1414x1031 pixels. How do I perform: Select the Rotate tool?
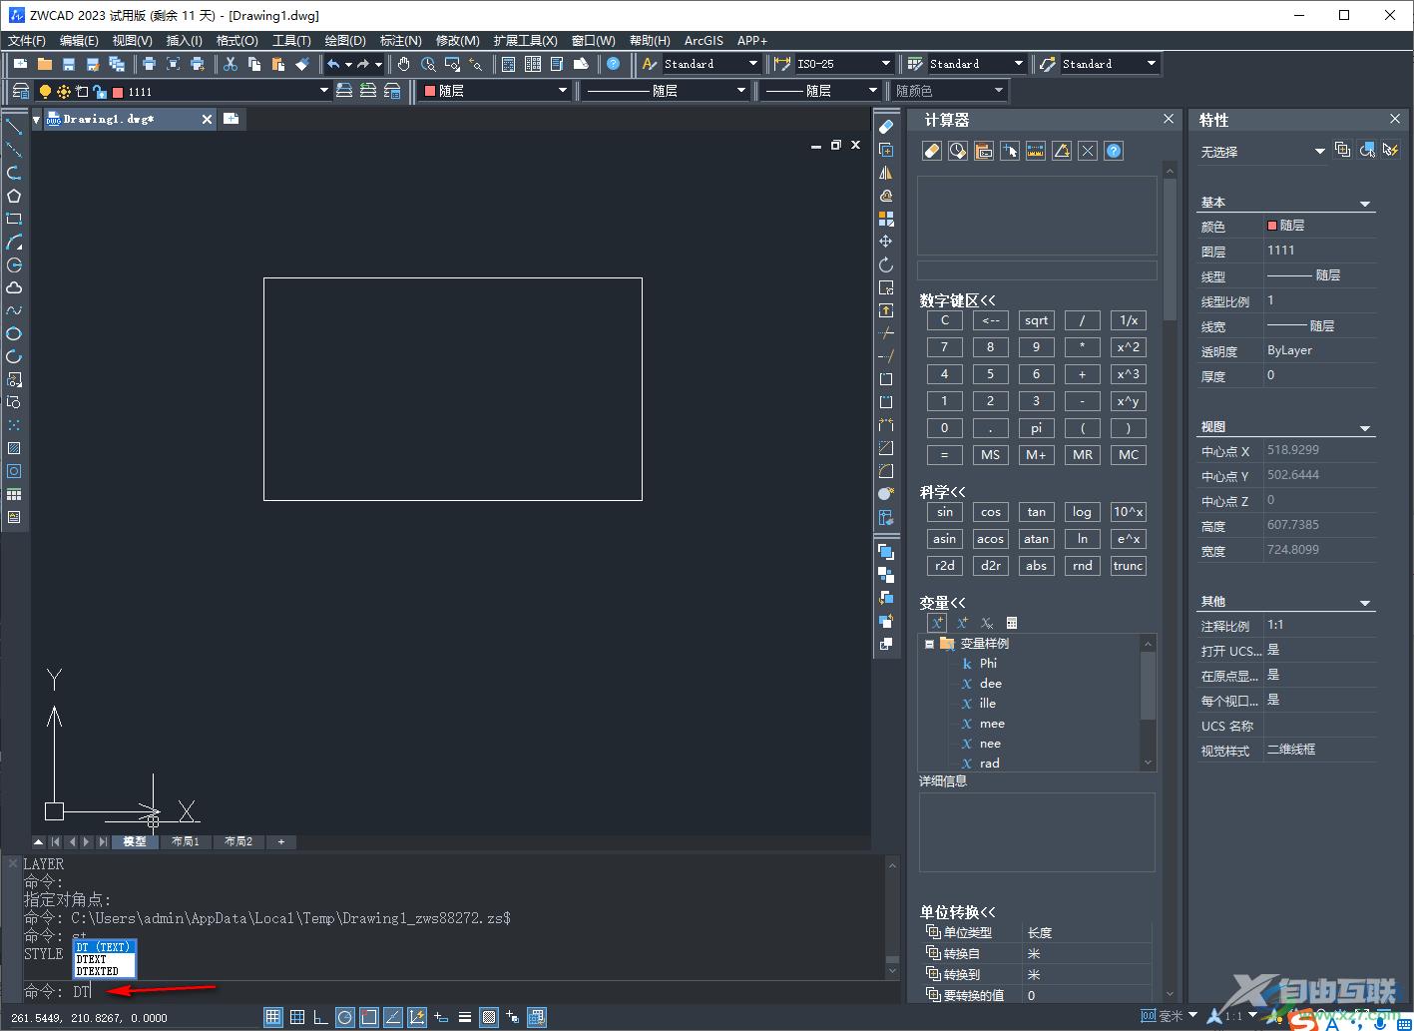point(885,264)
